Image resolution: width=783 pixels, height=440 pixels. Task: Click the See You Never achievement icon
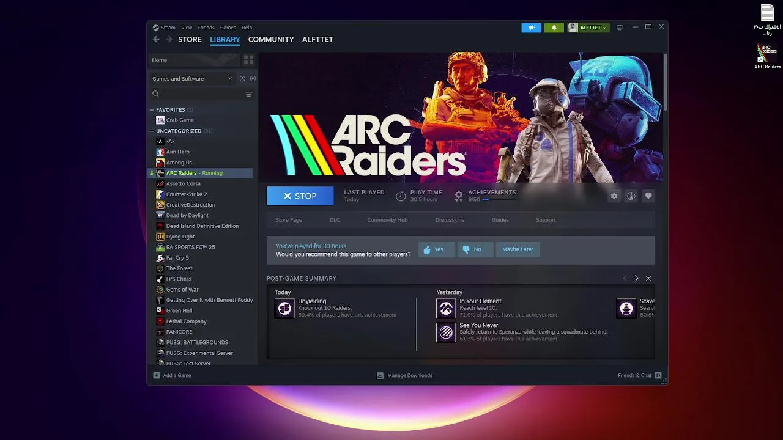pos(446,332)
